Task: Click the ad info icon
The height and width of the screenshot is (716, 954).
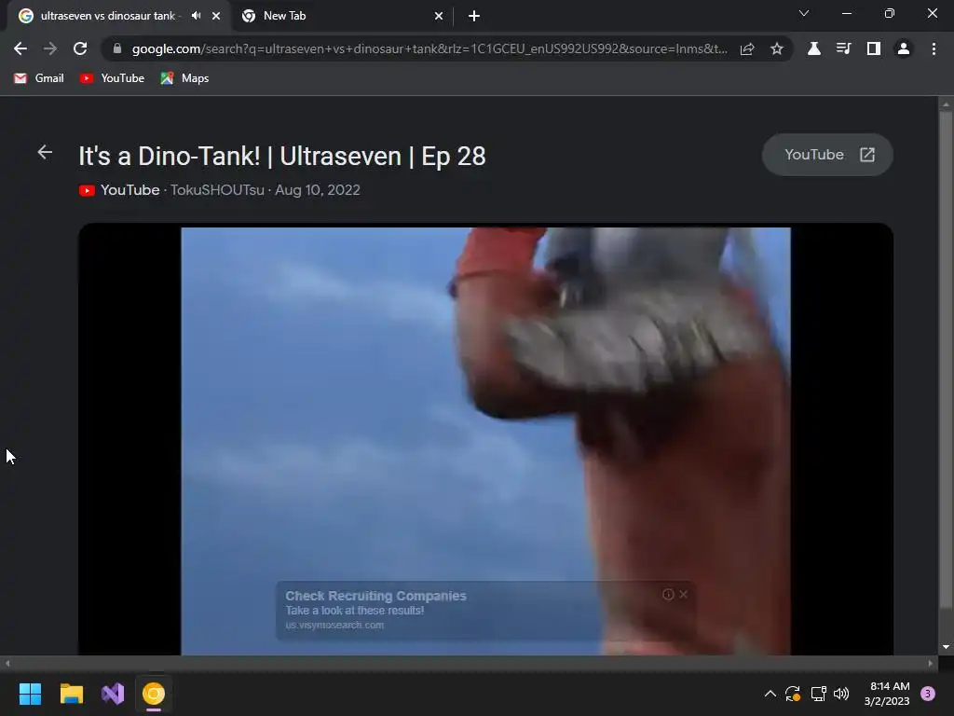Action: [668, 594]
